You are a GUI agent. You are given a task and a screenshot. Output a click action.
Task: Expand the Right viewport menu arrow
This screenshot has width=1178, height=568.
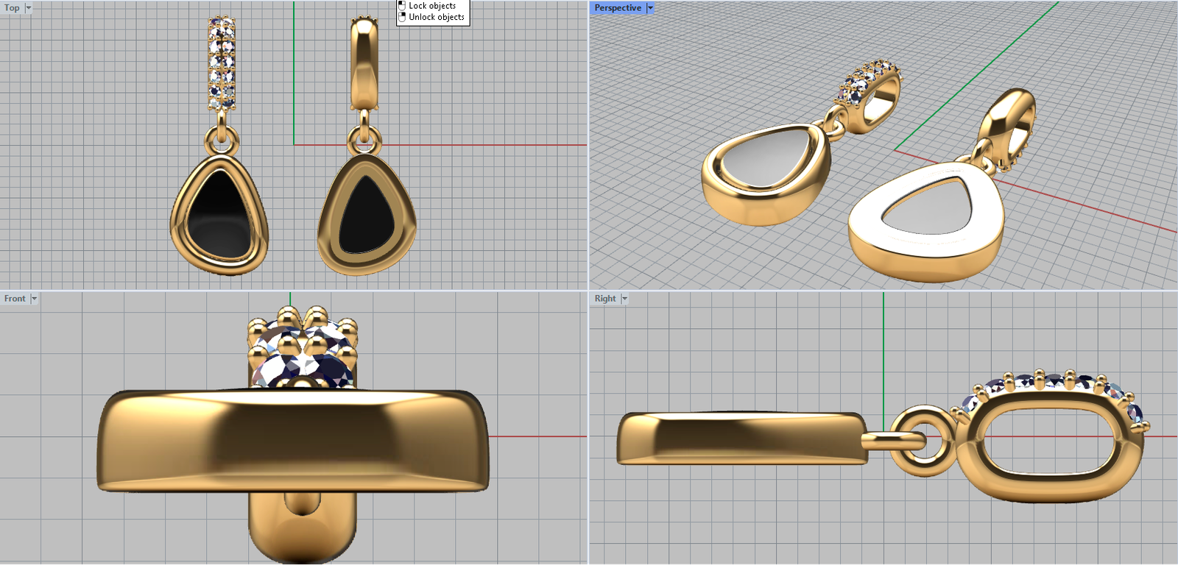624,299
